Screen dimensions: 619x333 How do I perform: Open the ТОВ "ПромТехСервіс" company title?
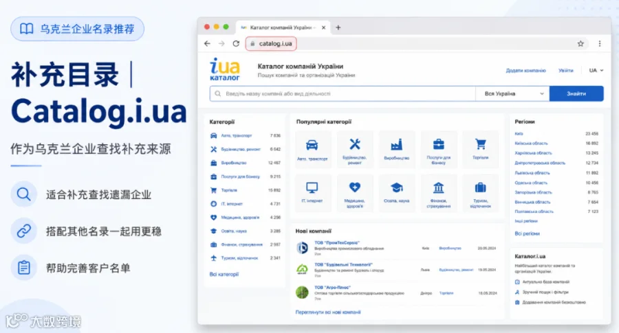tap(337, 243)
